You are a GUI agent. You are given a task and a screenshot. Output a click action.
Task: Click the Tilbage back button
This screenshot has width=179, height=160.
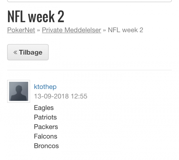click(28, 52)
